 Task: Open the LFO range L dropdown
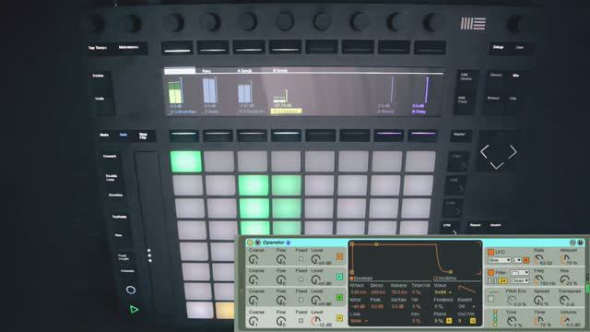517,260
